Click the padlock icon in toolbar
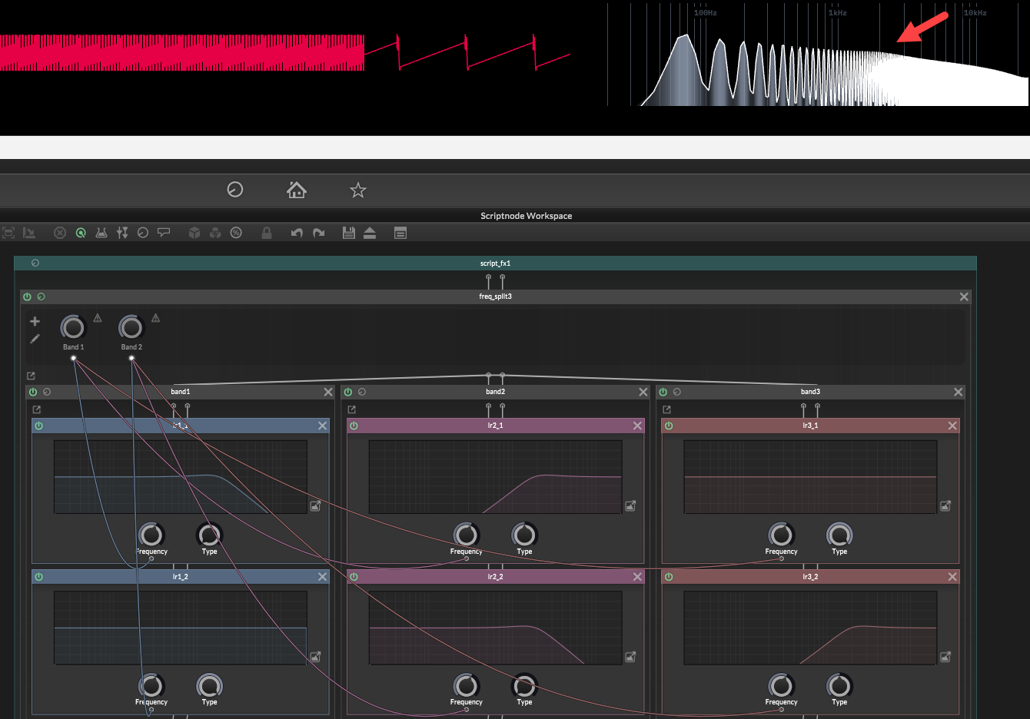 point(267,233)
